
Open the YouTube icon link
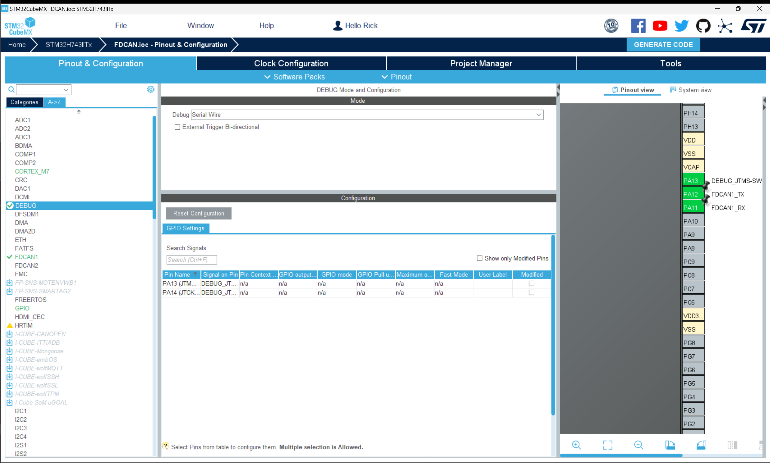point(660,26)
